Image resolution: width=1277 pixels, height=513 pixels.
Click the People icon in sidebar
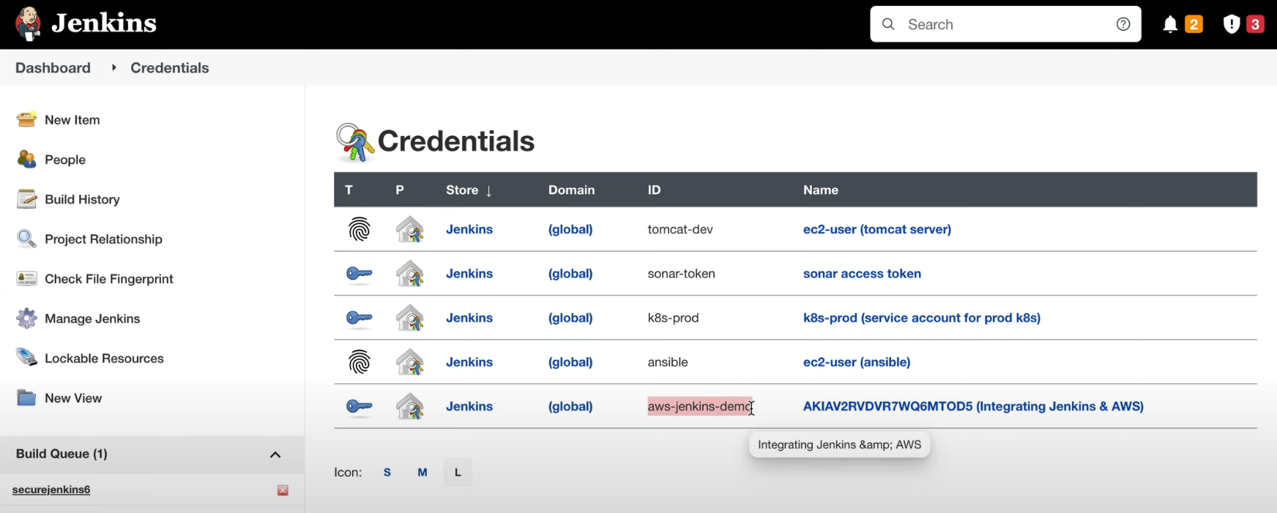(27, 160)
